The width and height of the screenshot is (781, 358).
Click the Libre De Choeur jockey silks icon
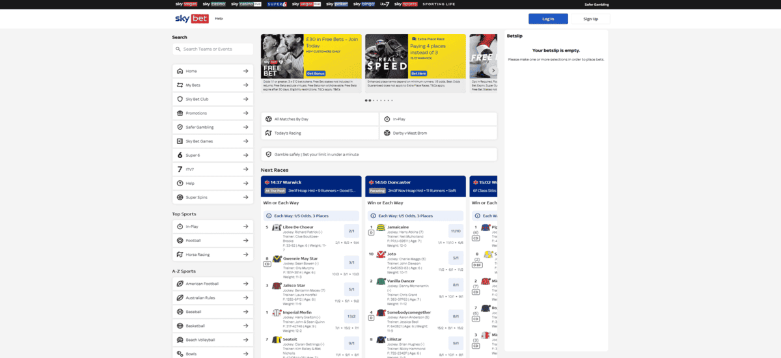click(x=277, y=228)
